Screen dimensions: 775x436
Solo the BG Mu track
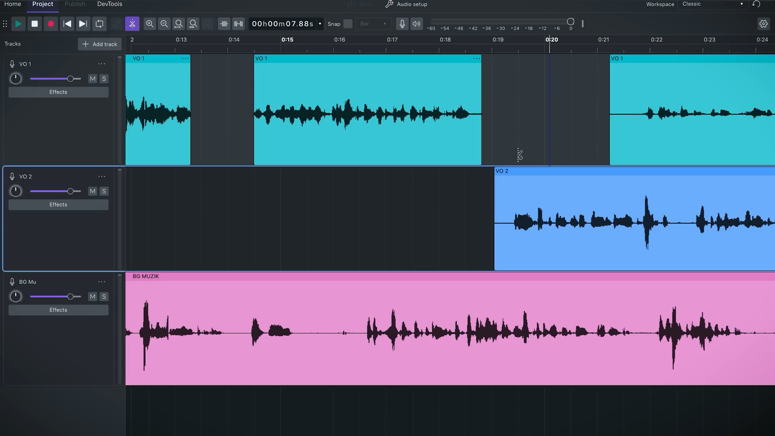104,297
